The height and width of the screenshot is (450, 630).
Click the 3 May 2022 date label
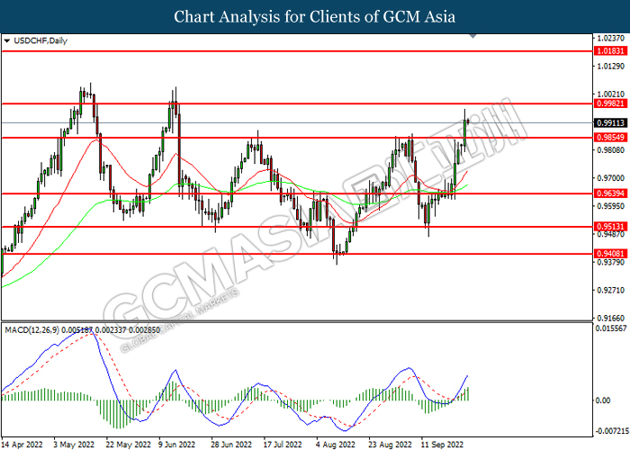[x=74, y=445]
